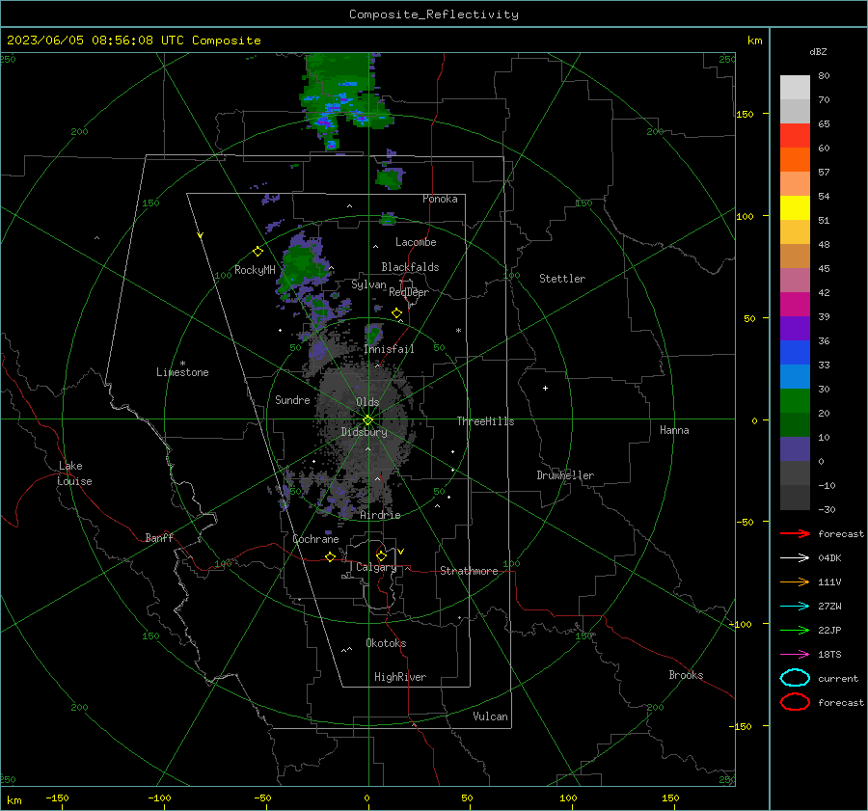Click the RockyMH label

click(x=255, y=270)
